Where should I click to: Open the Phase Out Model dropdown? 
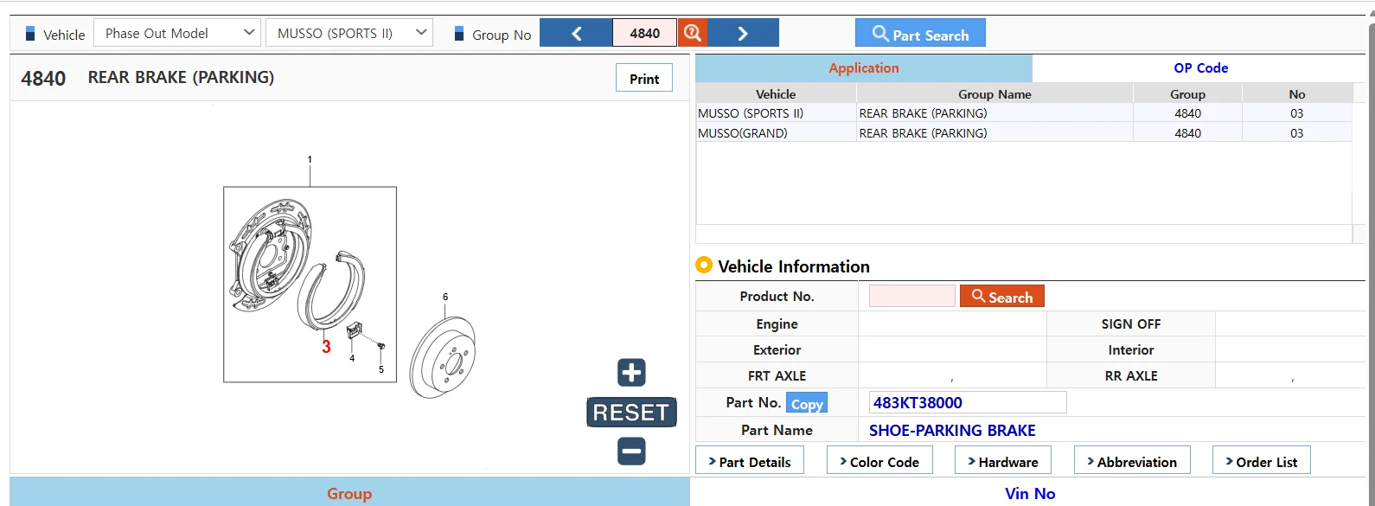pos(176,33)
